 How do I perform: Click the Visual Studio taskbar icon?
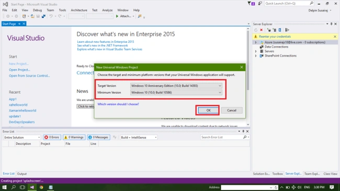tap(32, 187)
